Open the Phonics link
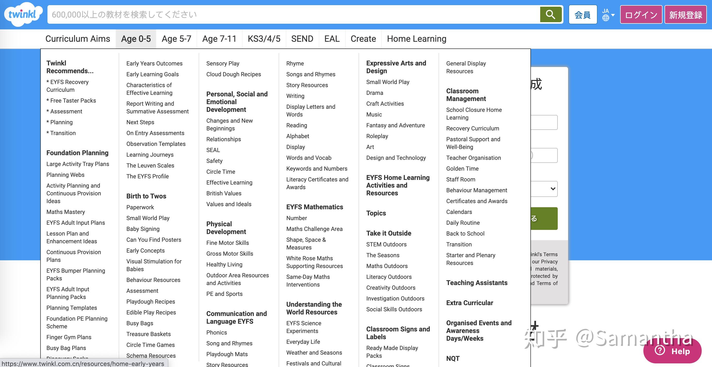The image size is (712, 367). [x=216, y=332]
